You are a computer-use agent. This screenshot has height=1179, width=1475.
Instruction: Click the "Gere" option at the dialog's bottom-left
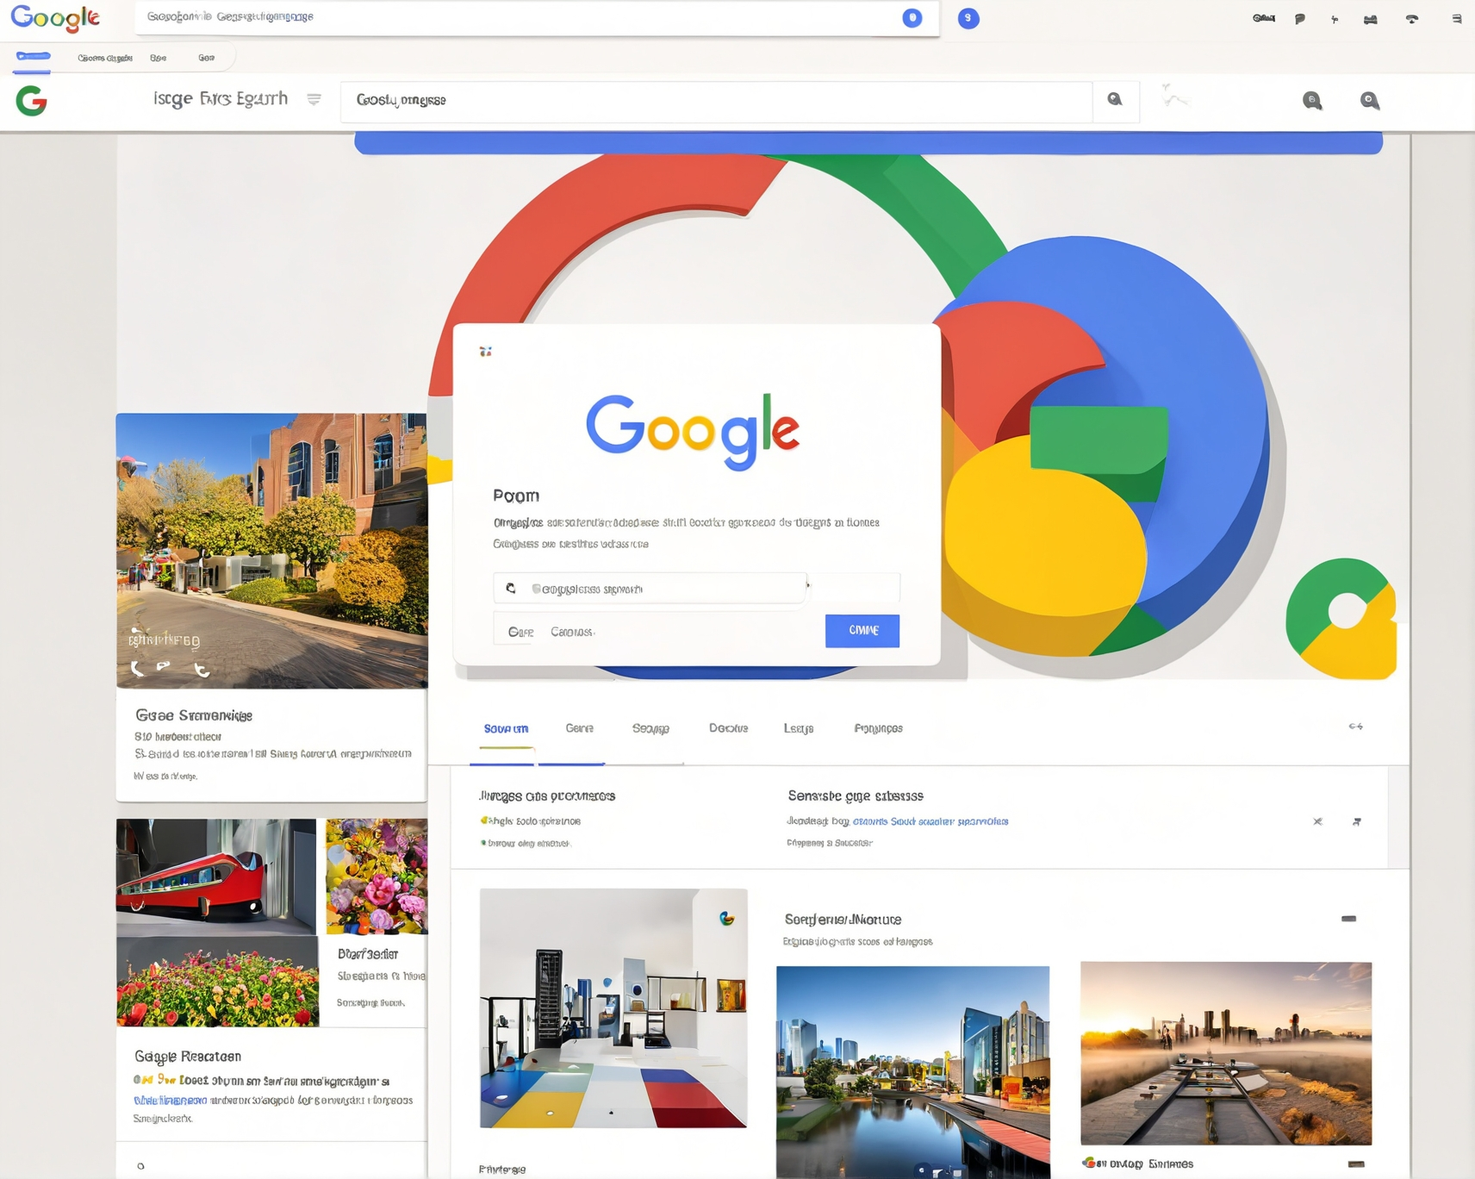coord(520,632)
